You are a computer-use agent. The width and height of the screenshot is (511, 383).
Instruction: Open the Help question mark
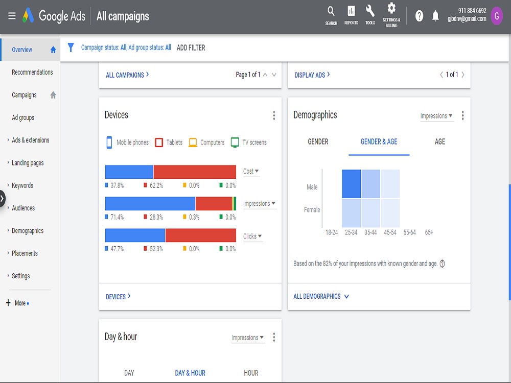tap(419, 16)
